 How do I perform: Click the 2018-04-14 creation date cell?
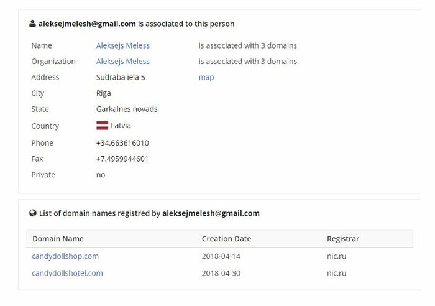[221, 256]
